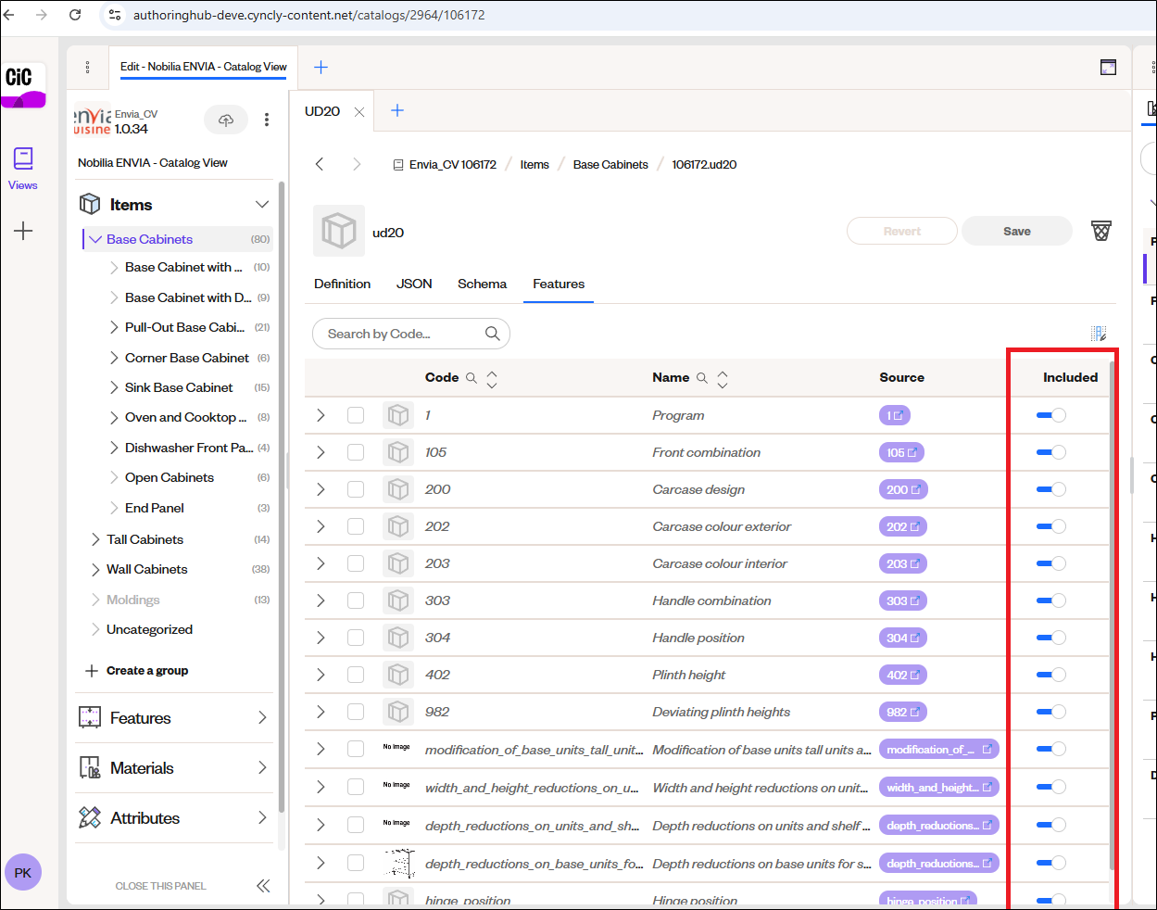
Task: Close the UD20 tab
Action: pos(359,112)
